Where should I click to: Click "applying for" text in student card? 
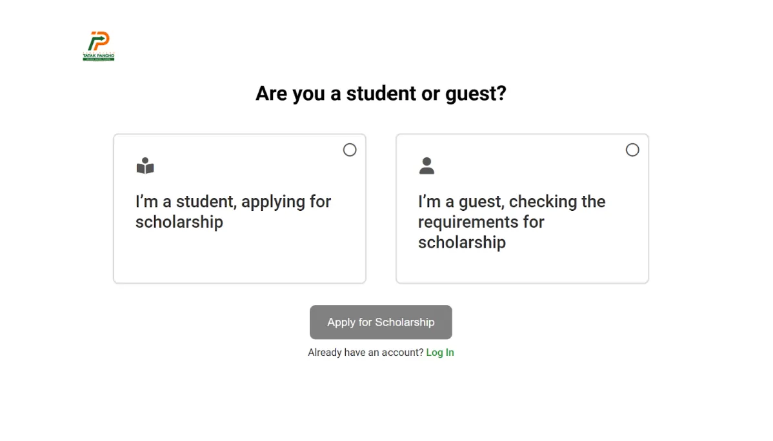tap(286, 202)
